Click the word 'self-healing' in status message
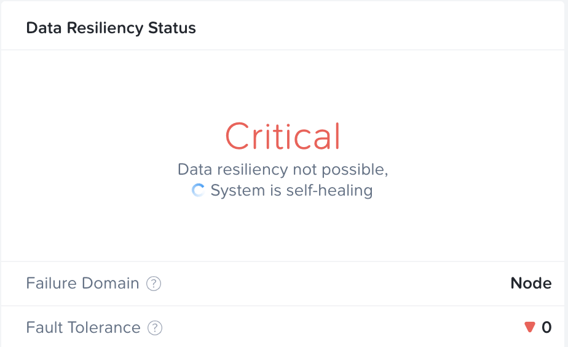Image resolution: width=568 pixels, height=347 pixels. point(329,190)
